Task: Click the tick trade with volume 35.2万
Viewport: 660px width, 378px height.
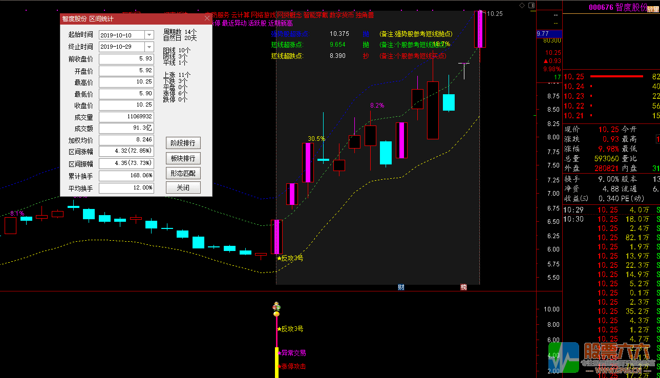Action: pyautogui.click(x=611, y=311)
